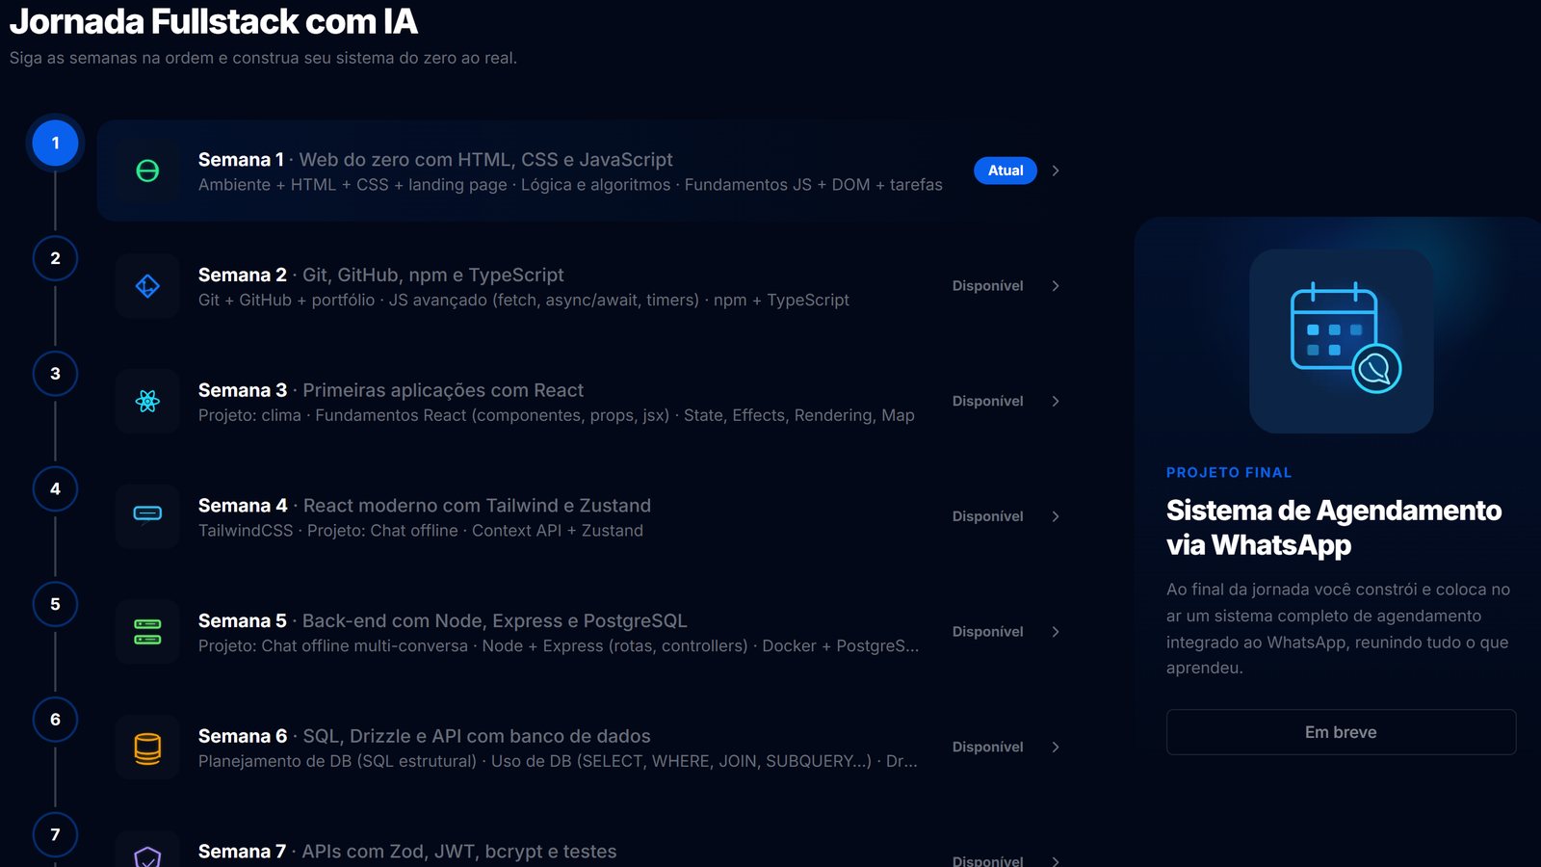Open Semana 6 SQL, Drizzle e API title
Image resolution: width=1541 pixels, height=867 pixels.
(x=425, y=736)
